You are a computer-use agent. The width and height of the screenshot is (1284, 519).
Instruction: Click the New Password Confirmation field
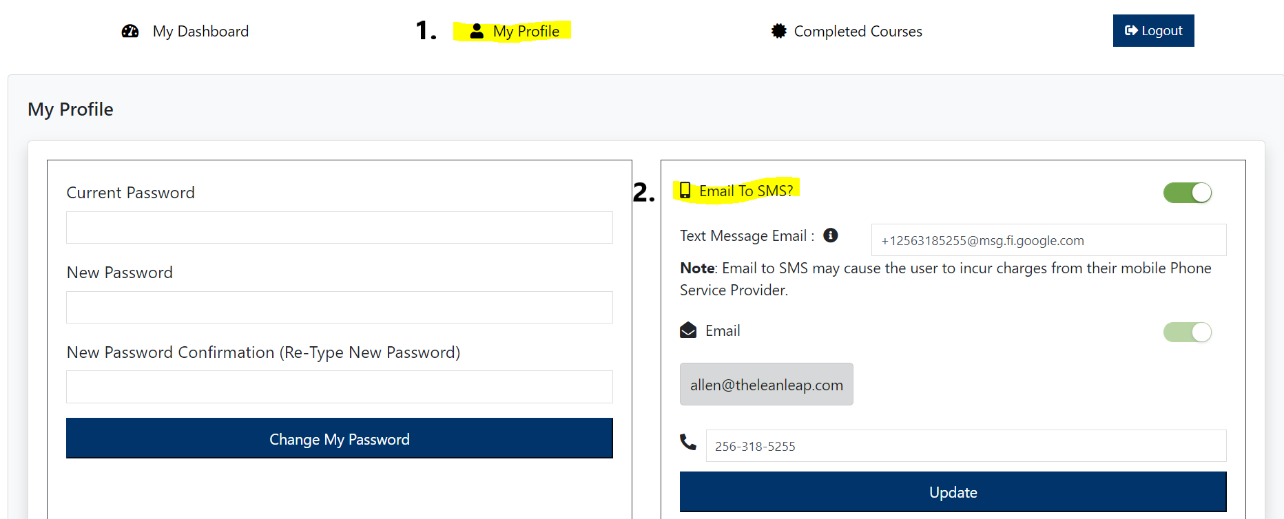pos(339,387)
